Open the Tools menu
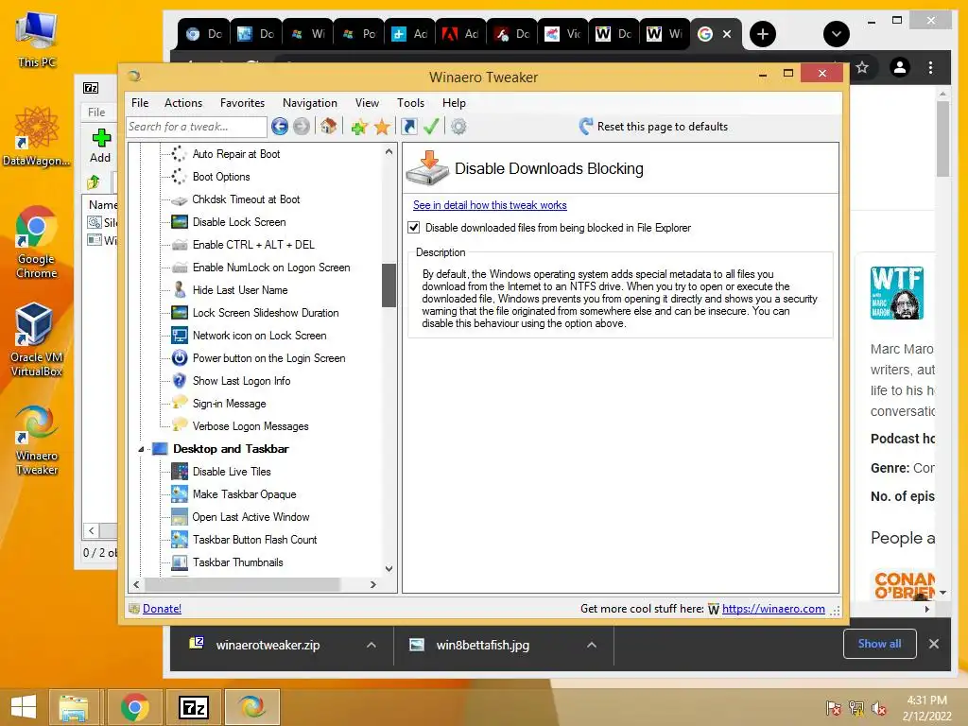Screen dimensions: 968x726 coord(410,103)
